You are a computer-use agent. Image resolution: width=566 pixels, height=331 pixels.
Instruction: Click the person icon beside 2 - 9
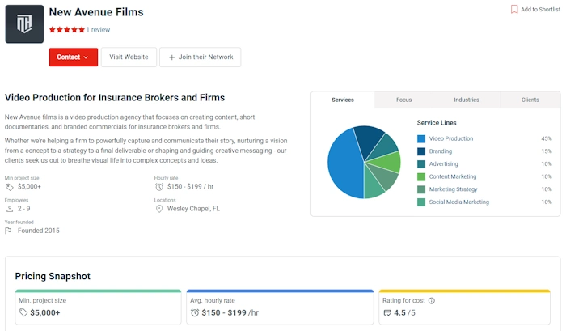(x=10, y=209)
